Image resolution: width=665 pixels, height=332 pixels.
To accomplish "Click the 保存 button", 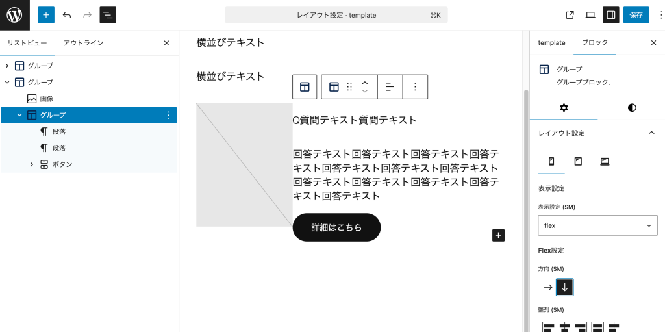I will point(636,15).
